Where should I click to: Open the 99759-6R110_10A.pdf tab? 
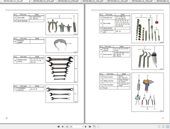93,1
